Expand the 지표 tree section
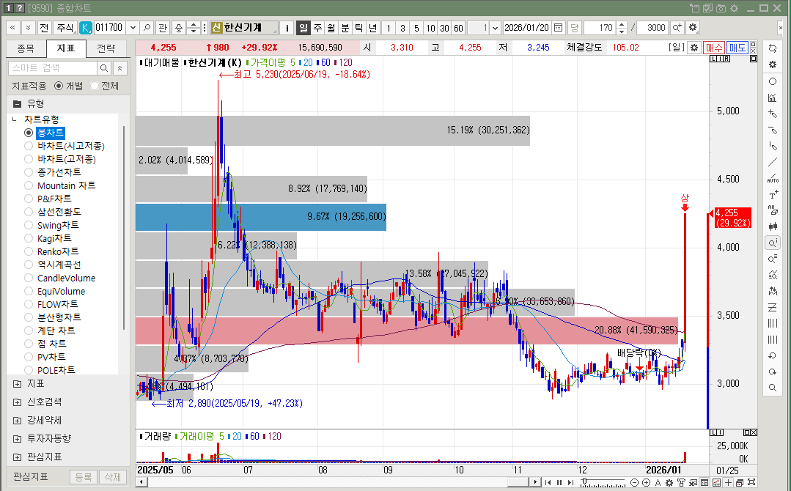The width and height of the screenshot is (791, 491). [x=17, y=384]
